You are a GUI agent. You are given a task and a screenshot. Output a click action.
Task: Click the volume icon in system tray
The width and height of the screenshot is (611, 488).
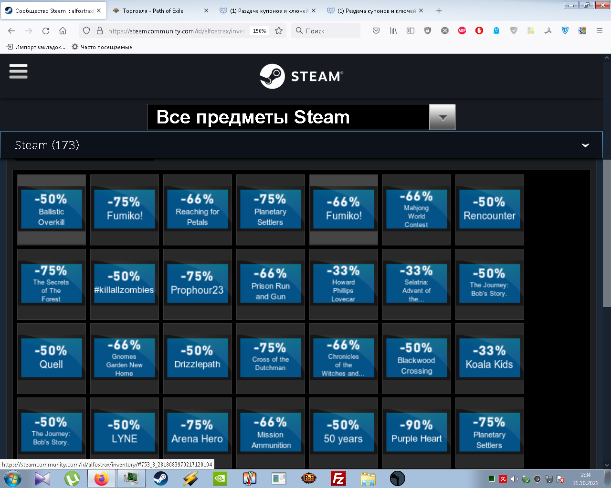514,479
